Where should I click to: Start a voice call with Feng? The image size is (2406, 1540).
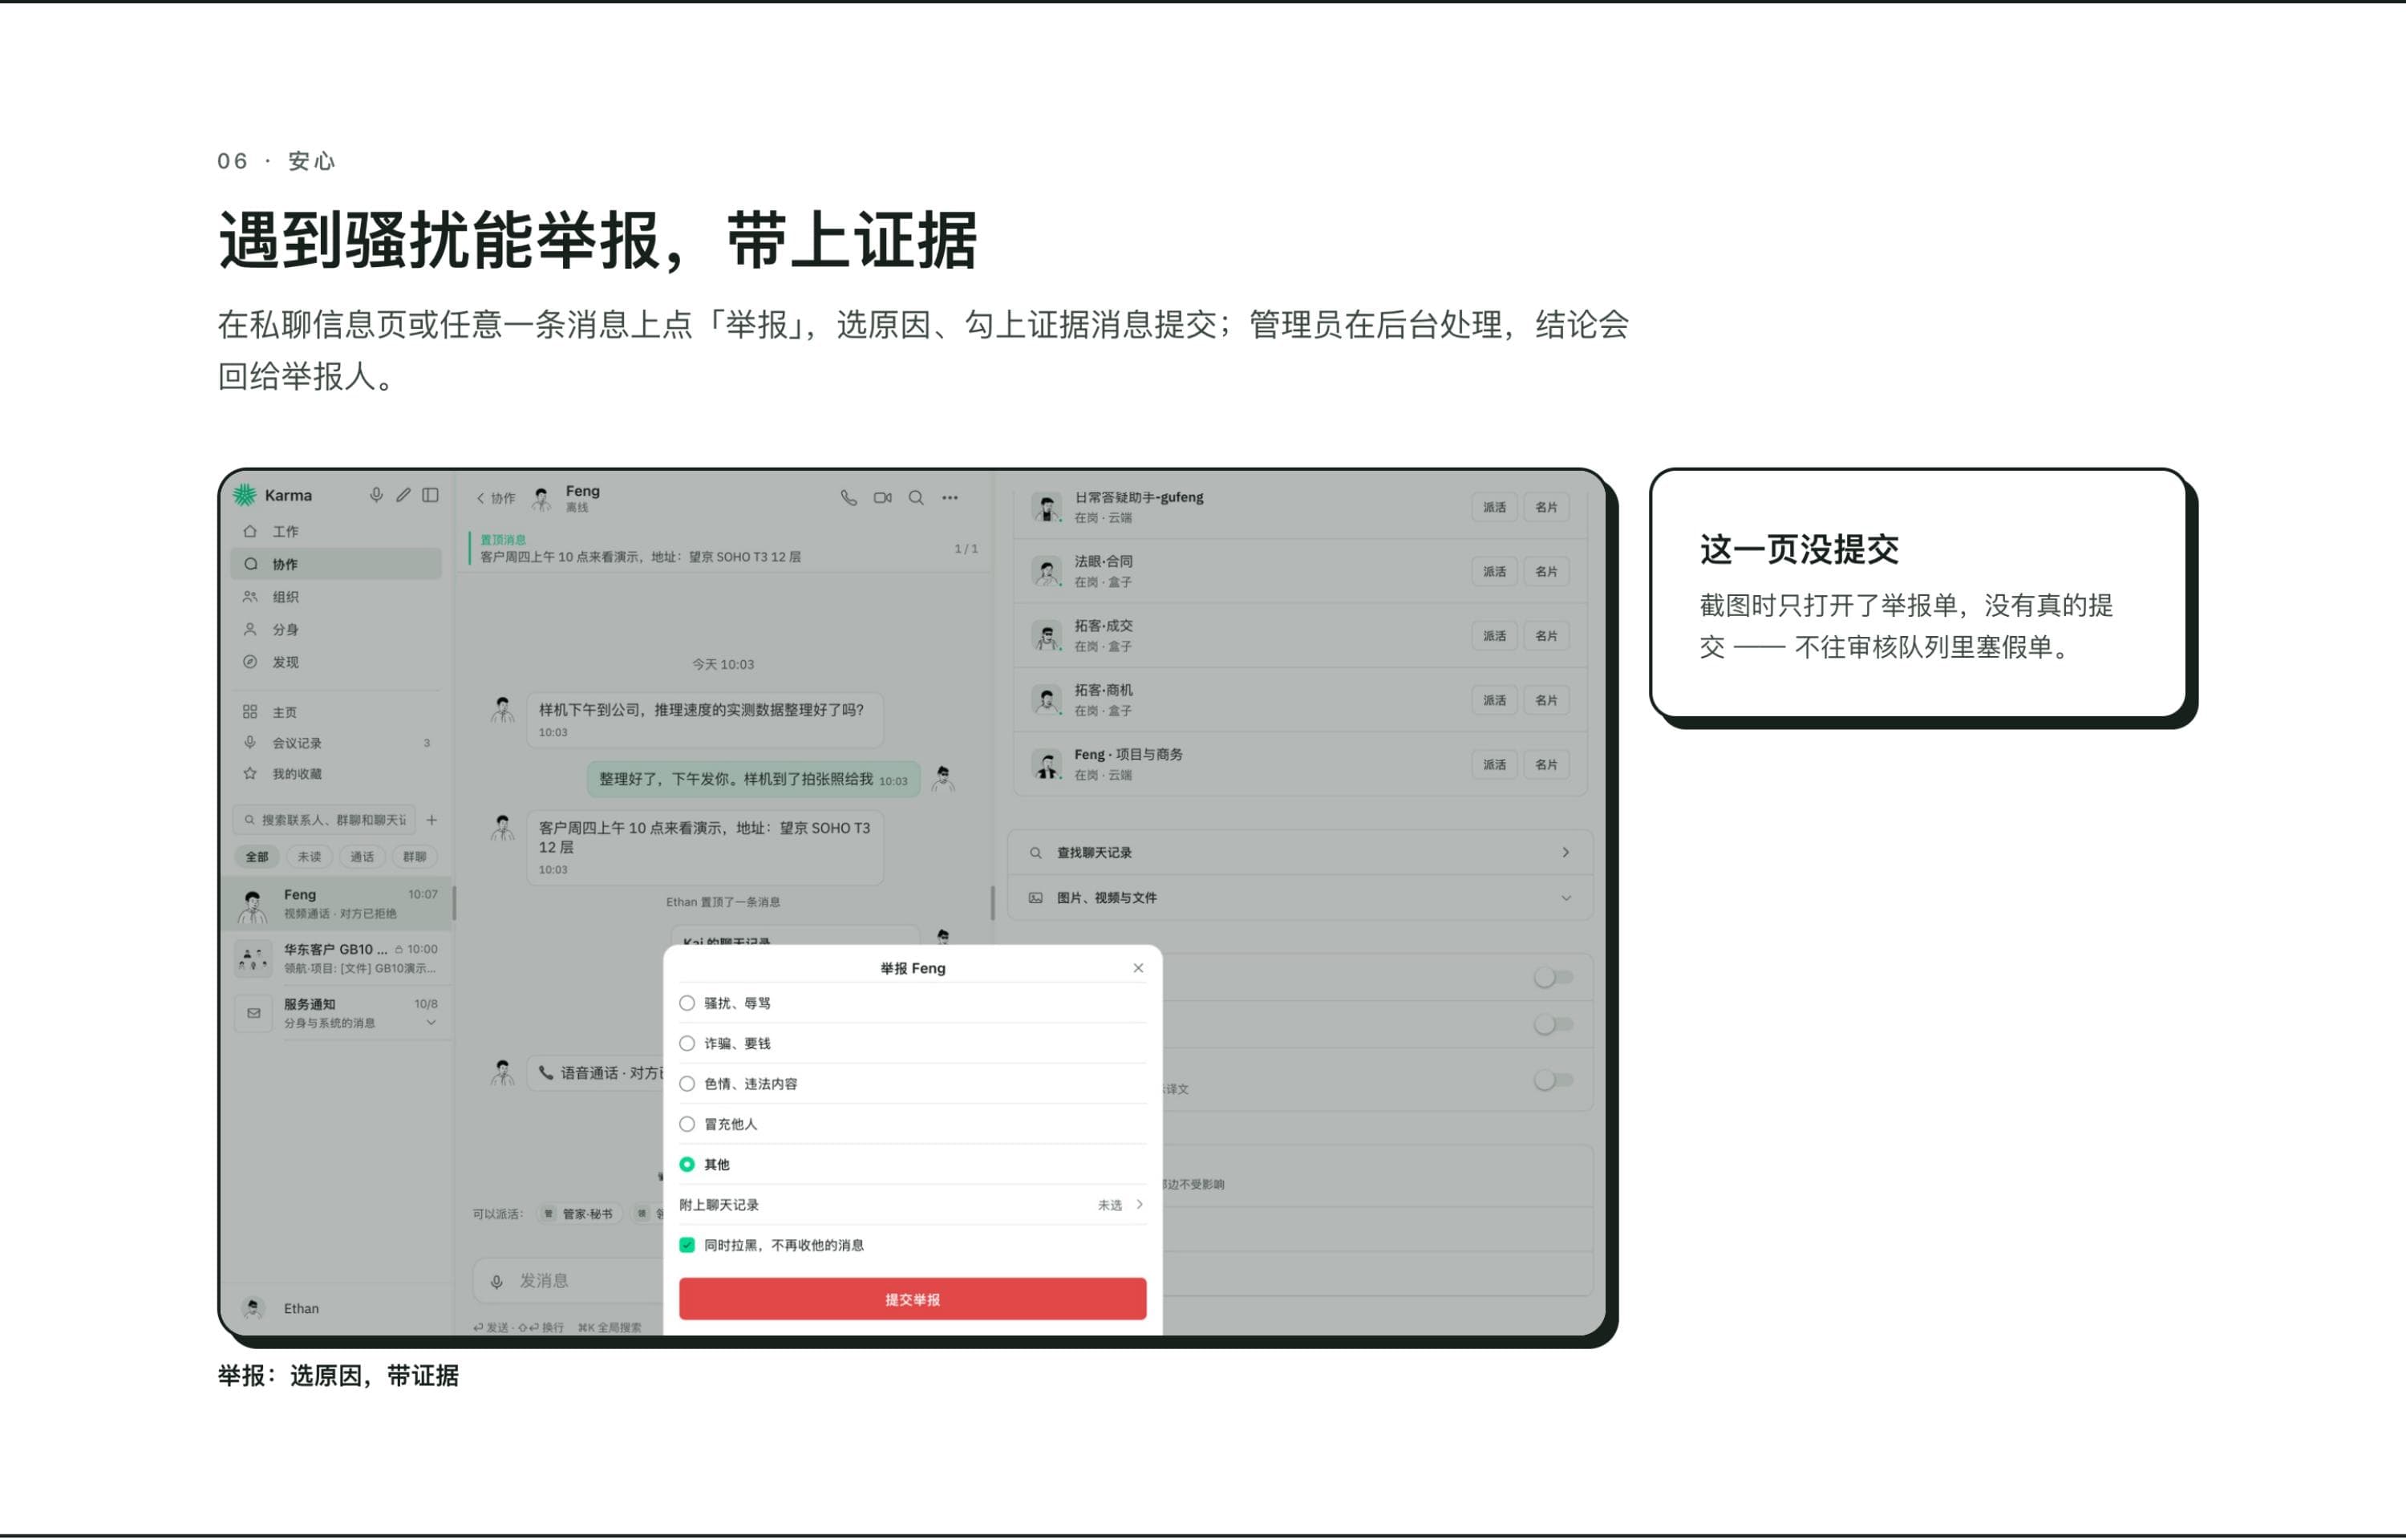pos(849,497)
